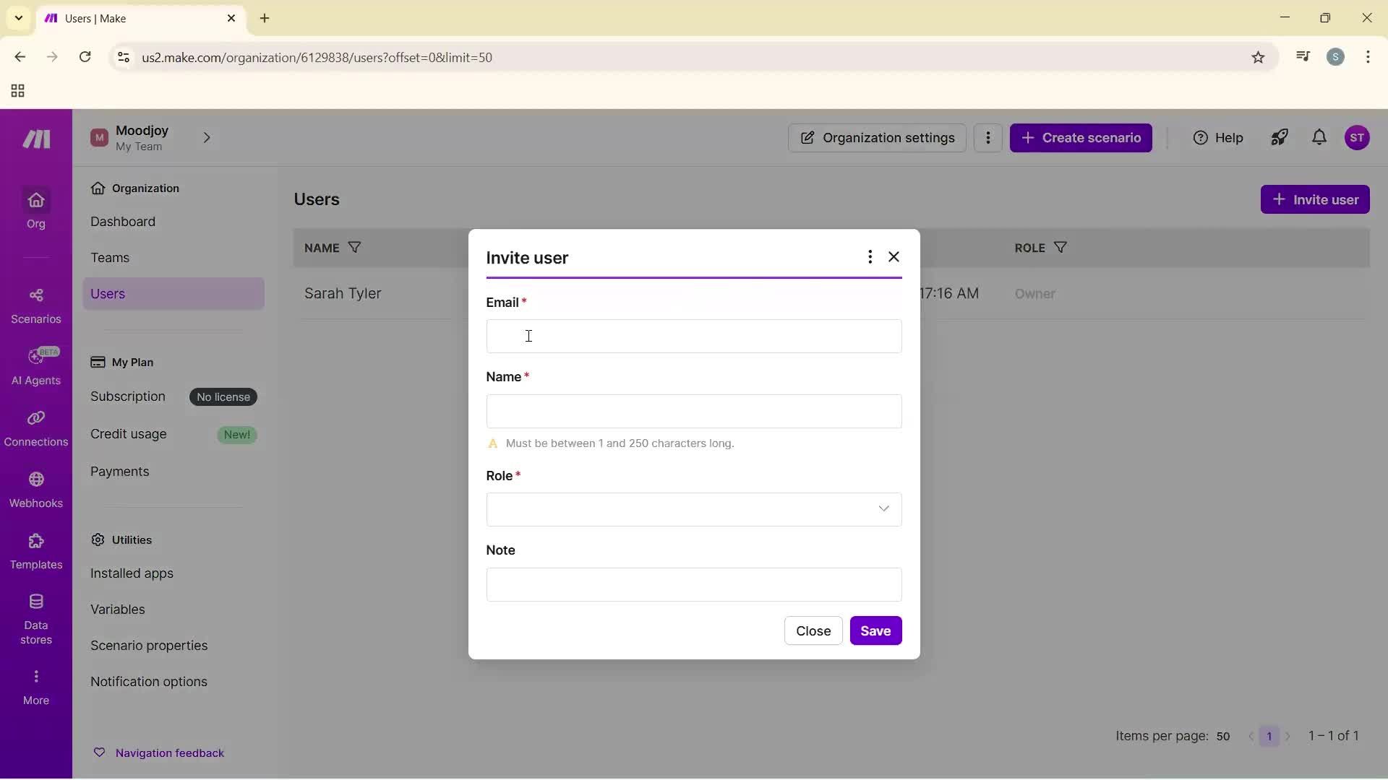1388x780 pixels.
Task: Click the Email input field
Action: (693, 336)
